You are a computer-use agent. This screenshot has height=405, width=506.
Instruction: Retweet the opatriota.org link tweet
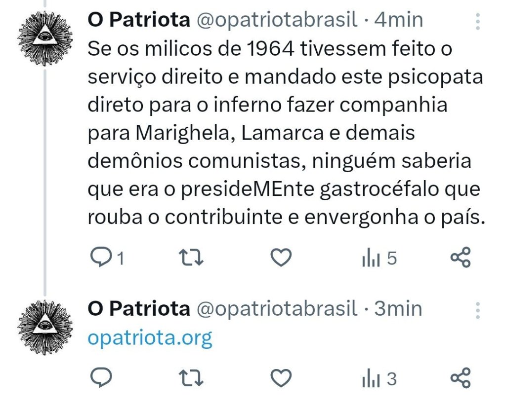pyautogui.click(x=191, y=378)
